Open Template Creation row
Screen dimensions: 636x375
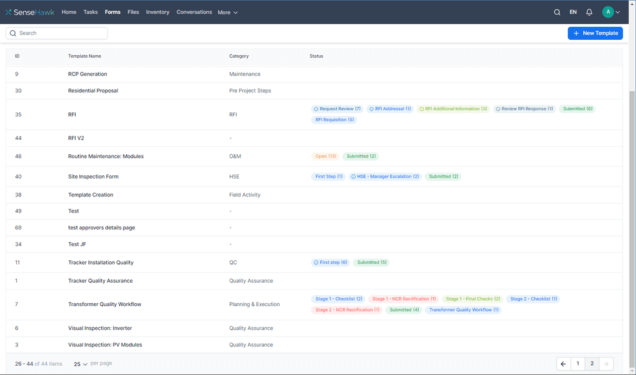(314, 195)
